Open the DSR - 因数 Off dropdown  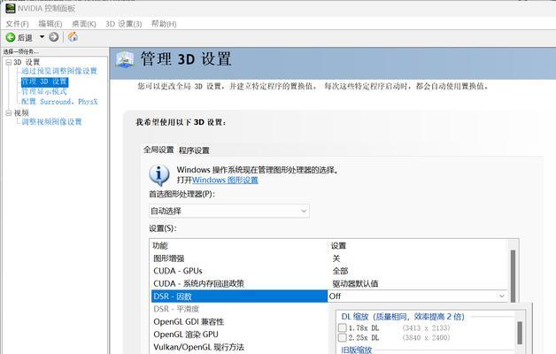(x=419, y=296)
